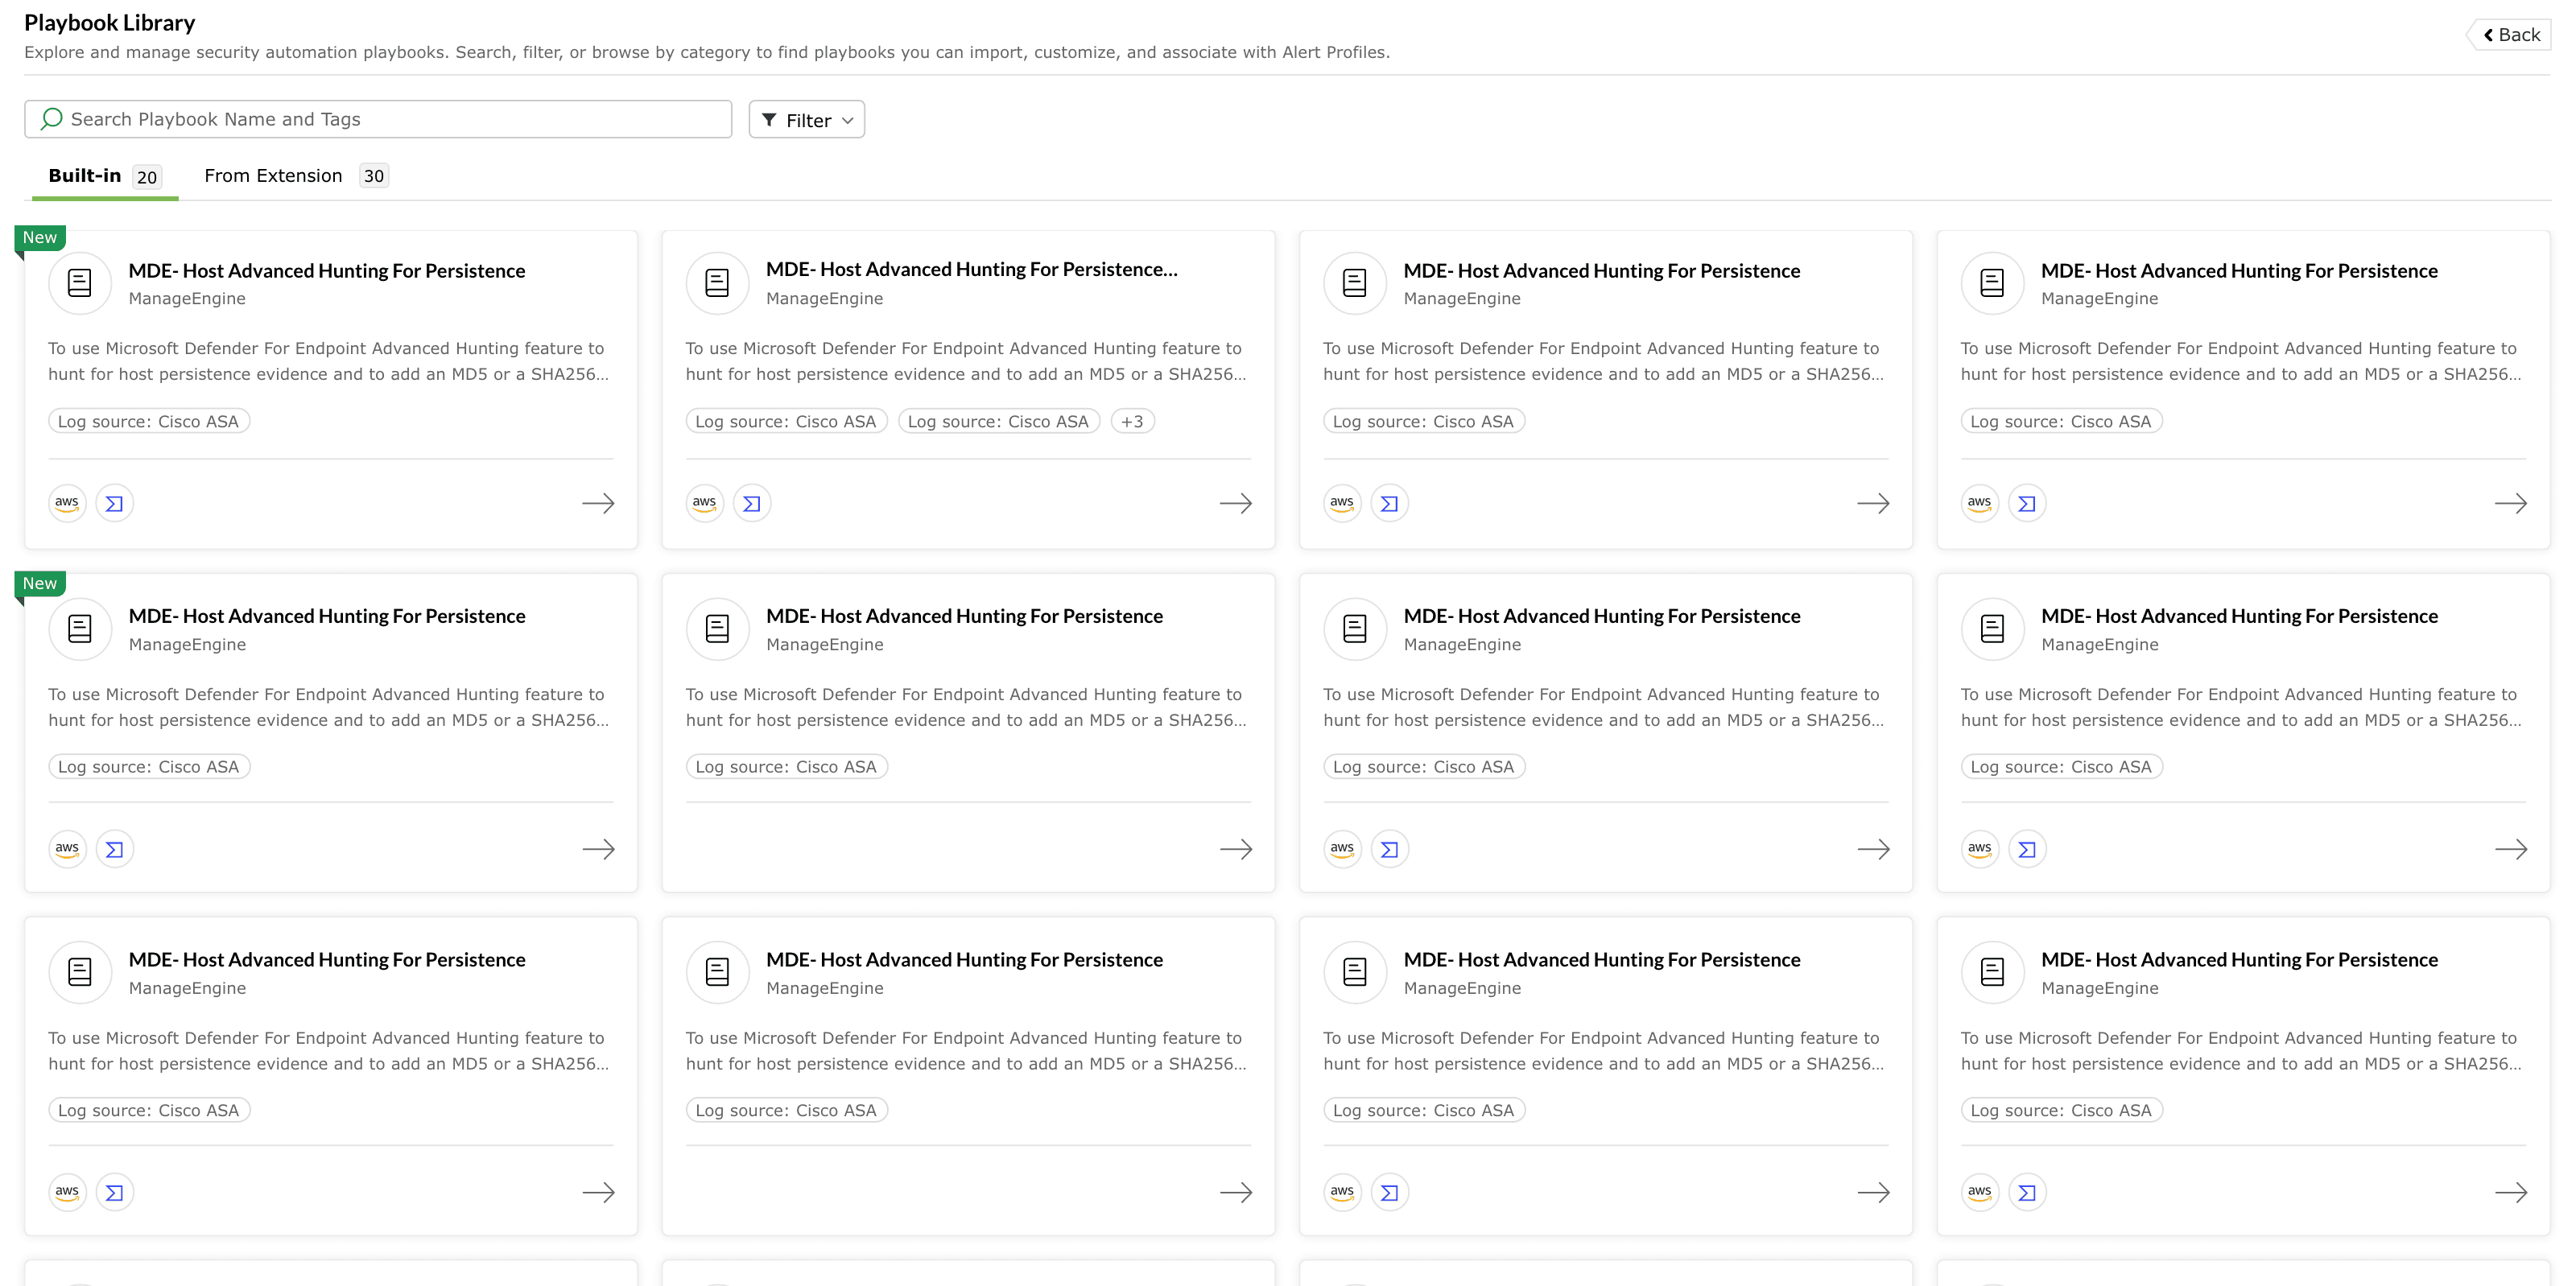The image size is (2576, 1286).
Task: Open the title of third-row second card
Action: click(964, 959)
